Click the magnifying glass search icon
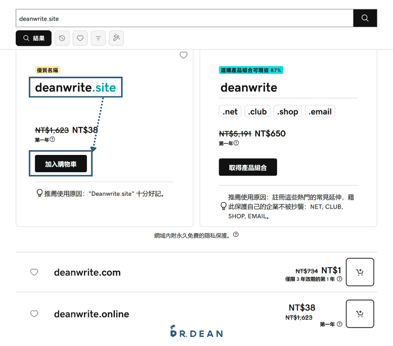This screenshot has width=393, height=346. [365, 18]
